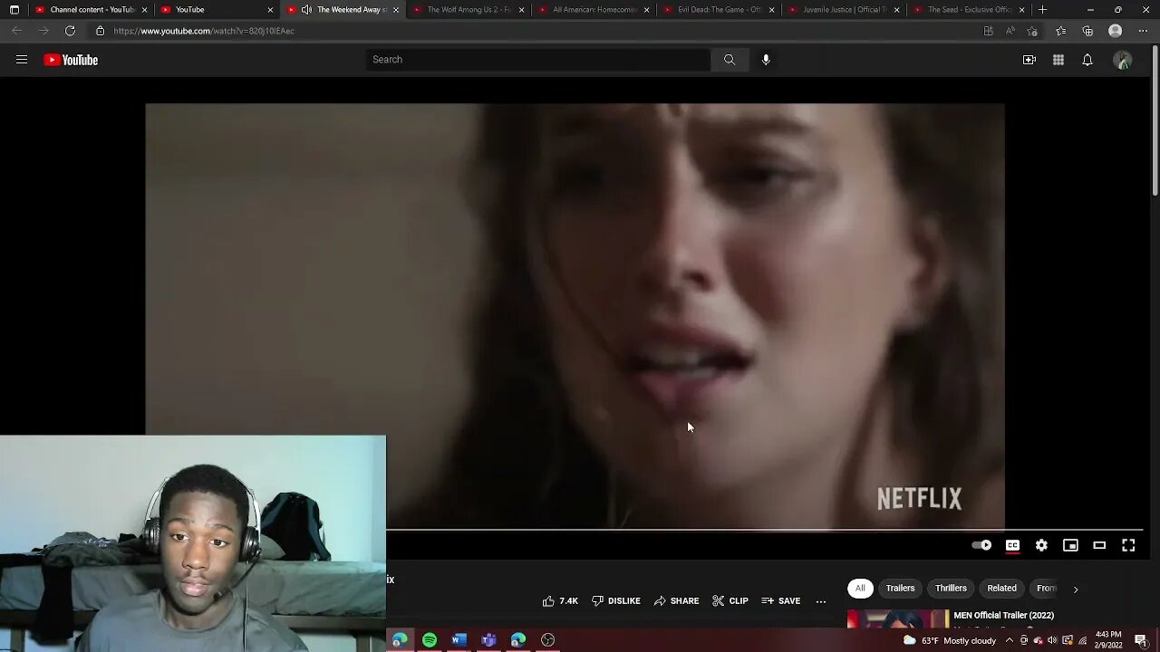The height and width of the screenshot is (652, 1160).
Task: Click the SHARE button
Action: coord(676,601)
